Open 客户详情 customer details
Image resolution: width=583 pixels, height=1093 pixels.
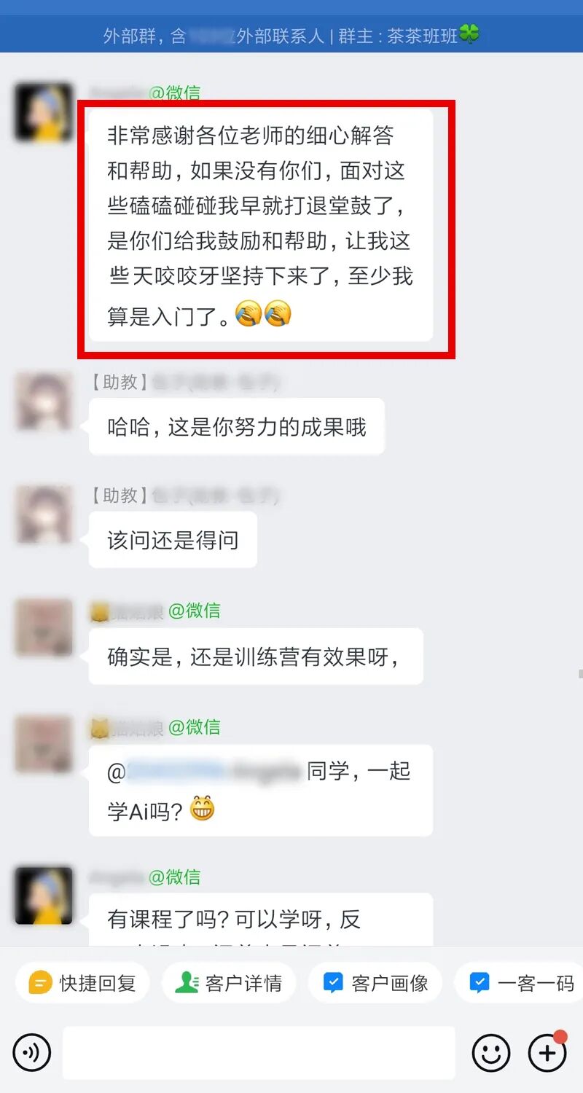(229, 983)
